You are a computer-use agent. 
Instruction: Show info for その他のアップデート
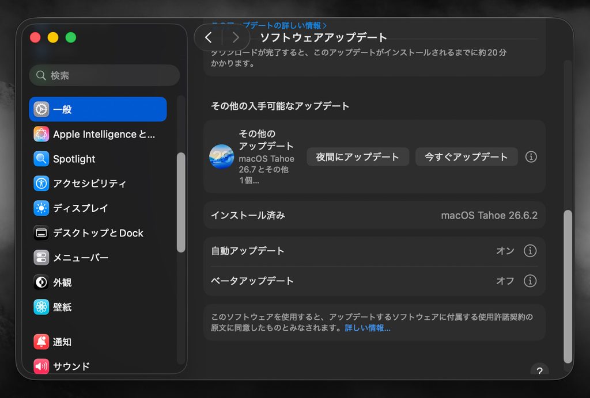[x=531, y=156]
